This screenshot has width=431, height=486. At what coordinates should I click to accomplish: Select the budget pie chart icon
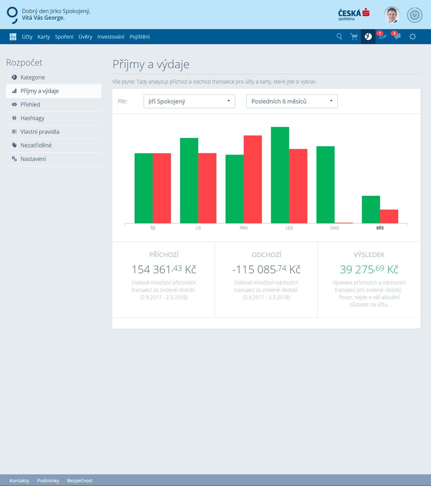[368, 36]
